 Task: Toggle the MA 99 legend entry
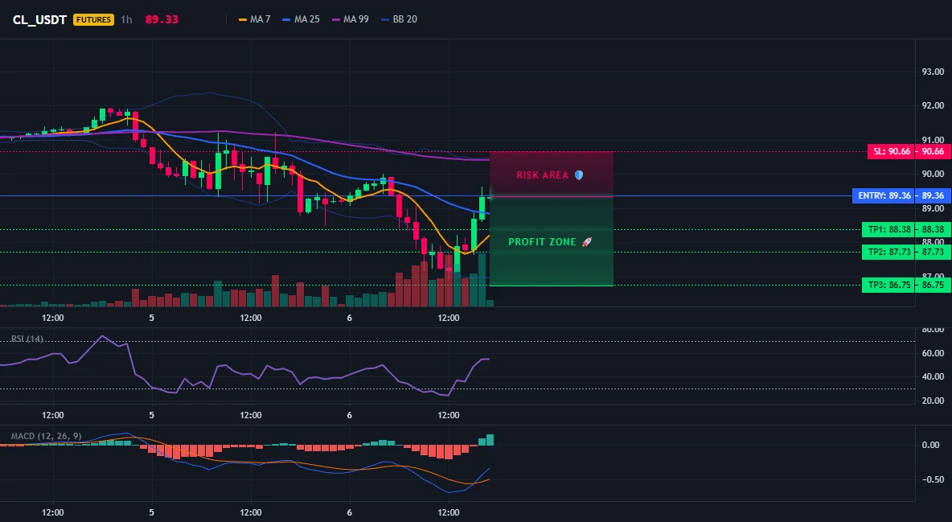pyautogui.click(x=351, y=19)
